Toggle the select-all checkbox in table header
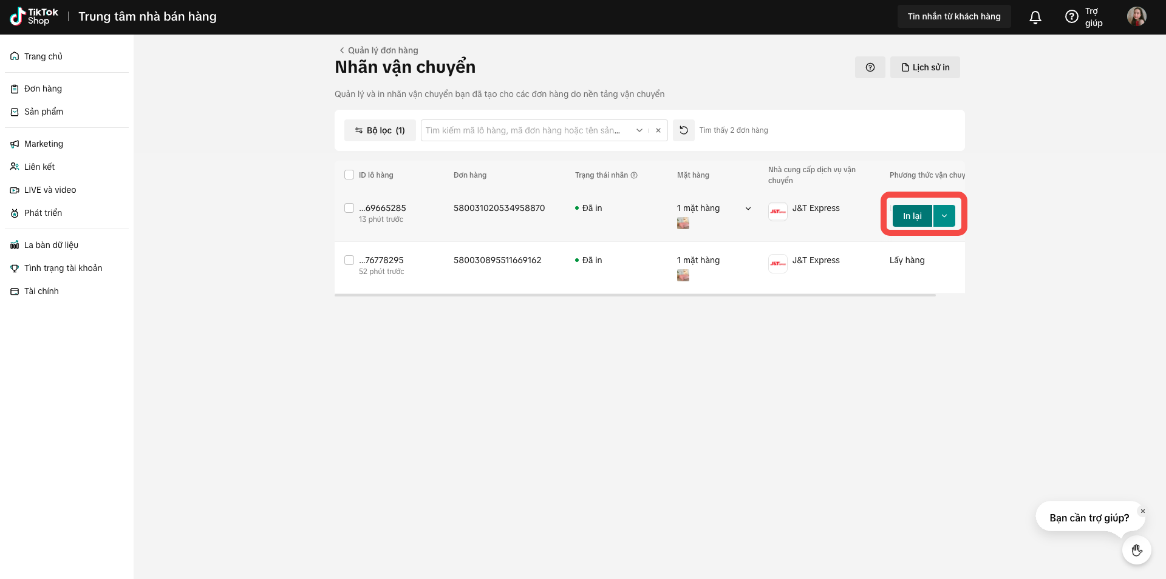 (349, 175)
